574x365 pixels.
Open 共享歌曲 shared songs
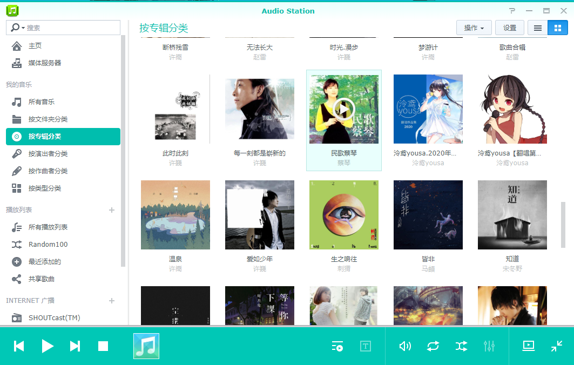(63, 279)
